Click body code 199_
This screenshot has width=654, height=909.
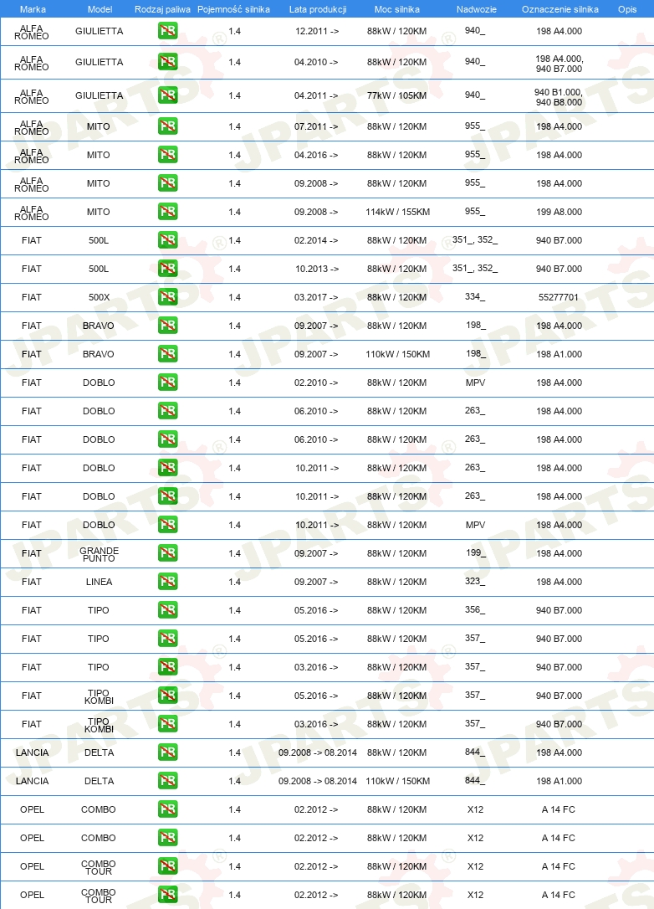tap(476, 553)
